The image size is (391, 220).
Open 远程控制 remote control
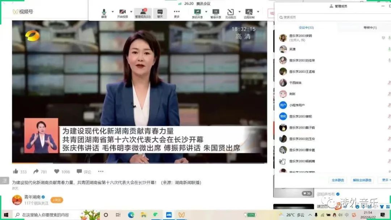tap(249, 13)
